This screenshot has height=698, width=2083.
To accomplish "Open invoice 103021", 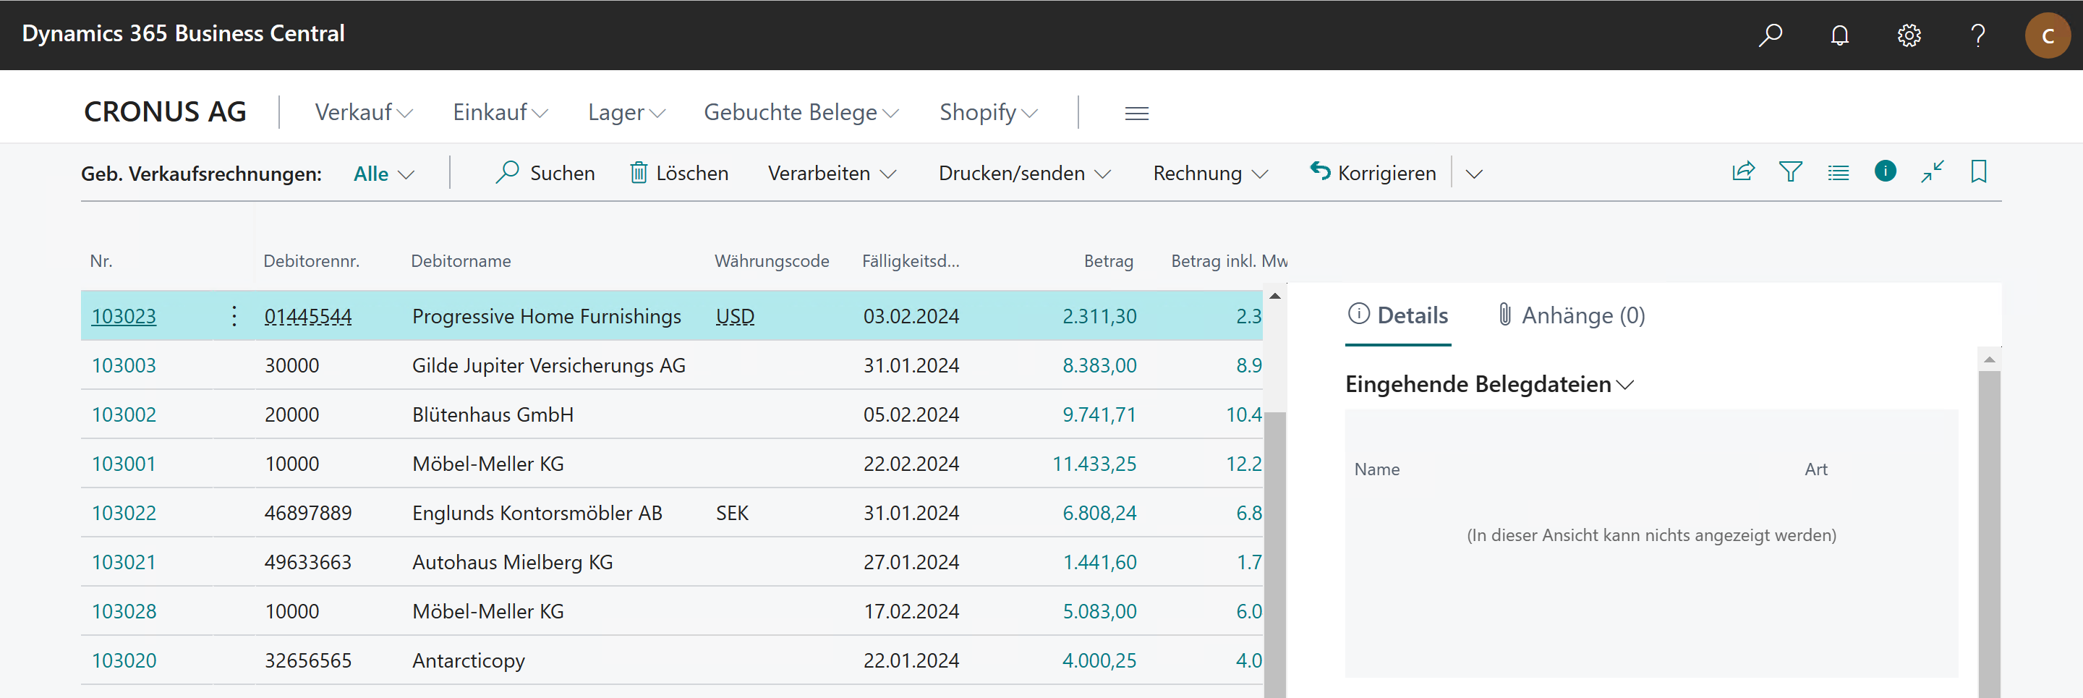I will pos(124,562).
